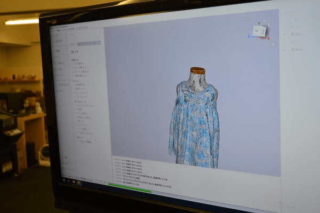The width and height of the screenshot is (320, 213).
Task: Expand the ポストプロセッシング スムージング settings arrow
Action: [77, 125]
